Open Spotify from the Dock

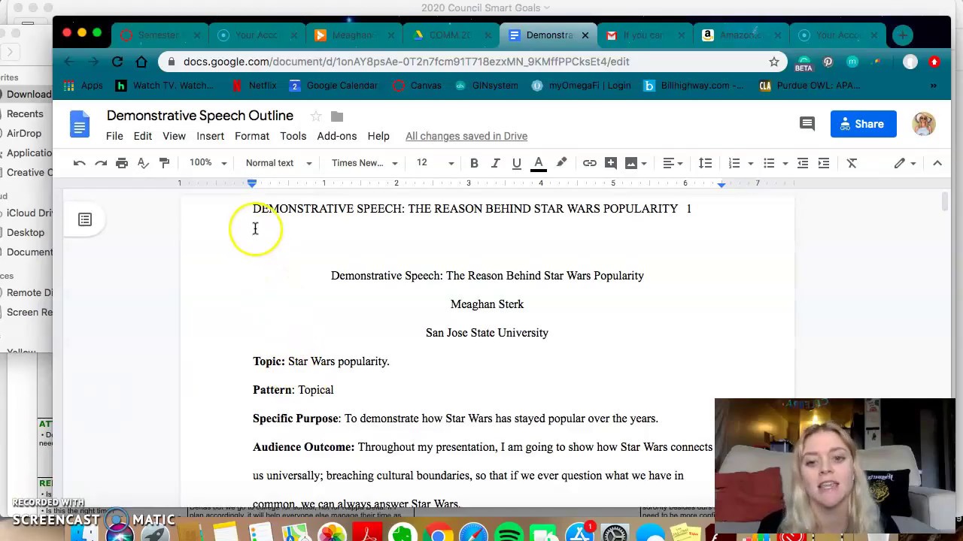[x=509, y=533]
